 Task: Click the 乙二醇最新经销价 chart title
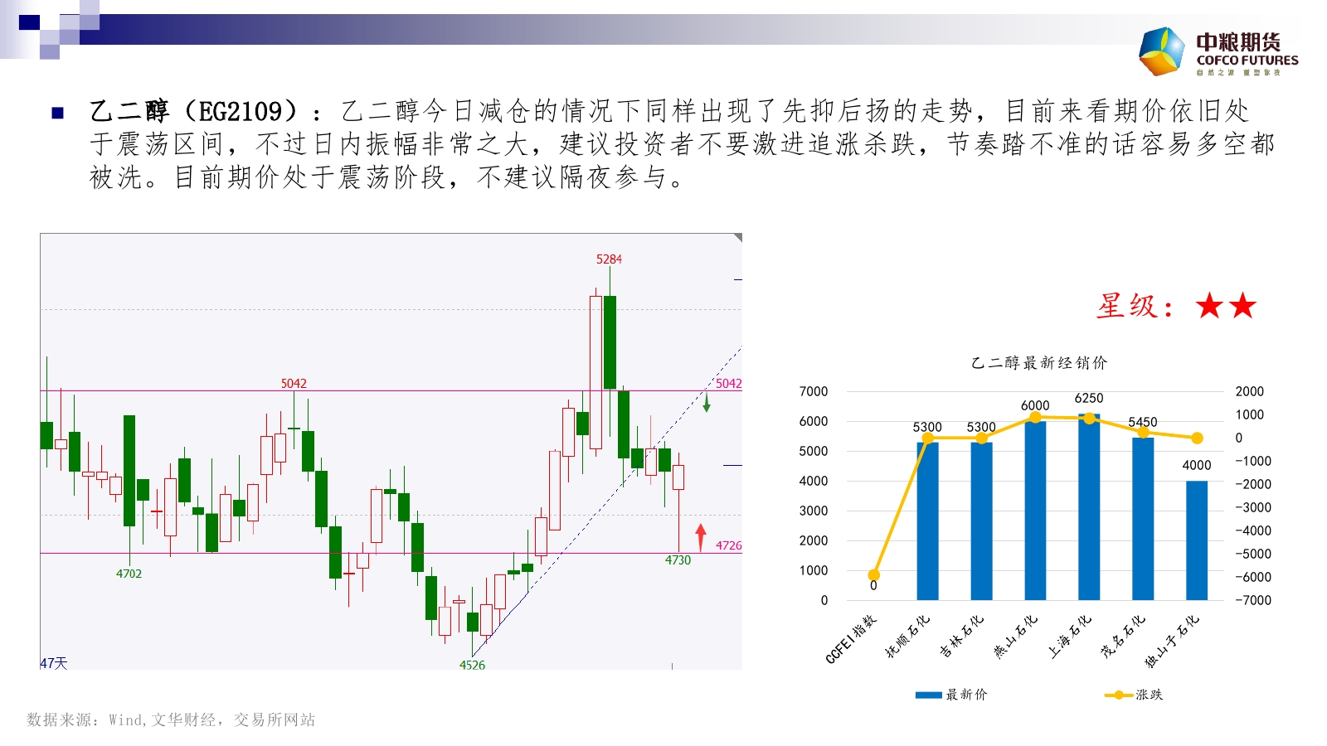pyautogui.click(x=1038, y=362)
